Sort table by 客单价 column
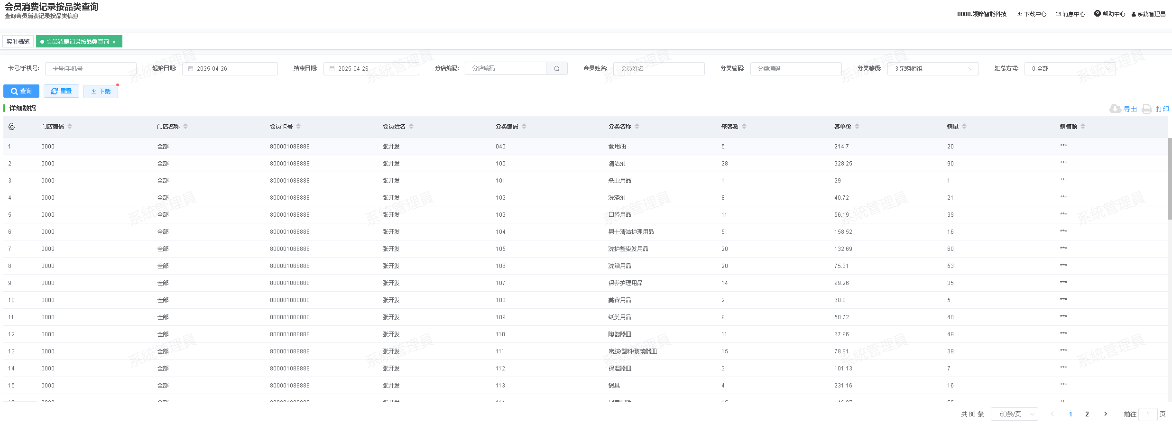This screenshot has width=1172, height=424. tap(857, 127)
